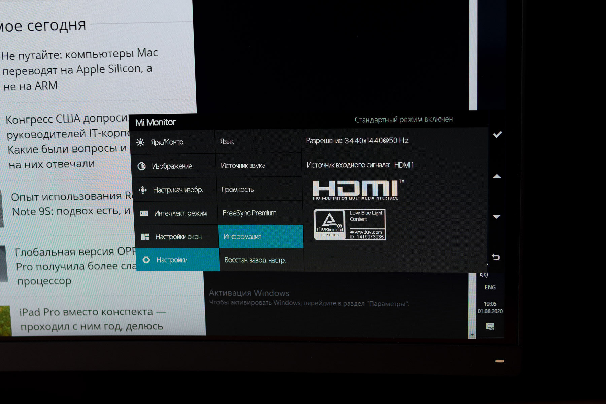
Task: Click the Интеллект. режим icon
Action: pos(144,213)
